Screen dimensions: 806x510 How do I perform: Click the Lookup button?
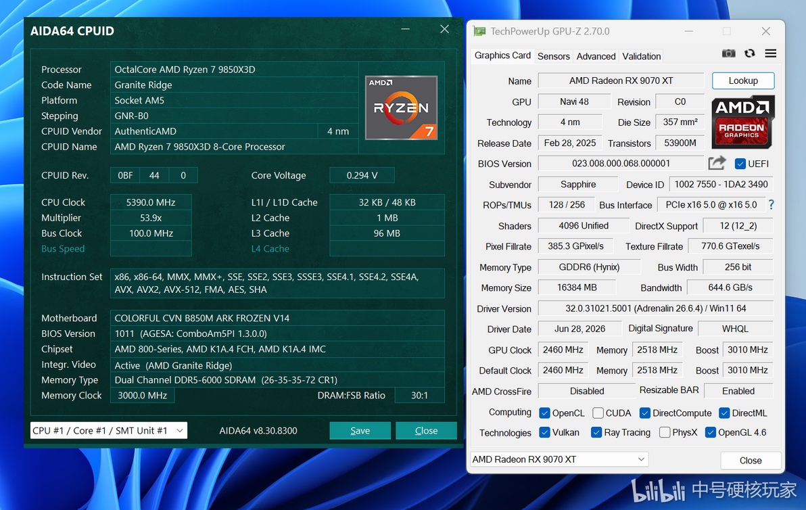click(x=742, y=80)
